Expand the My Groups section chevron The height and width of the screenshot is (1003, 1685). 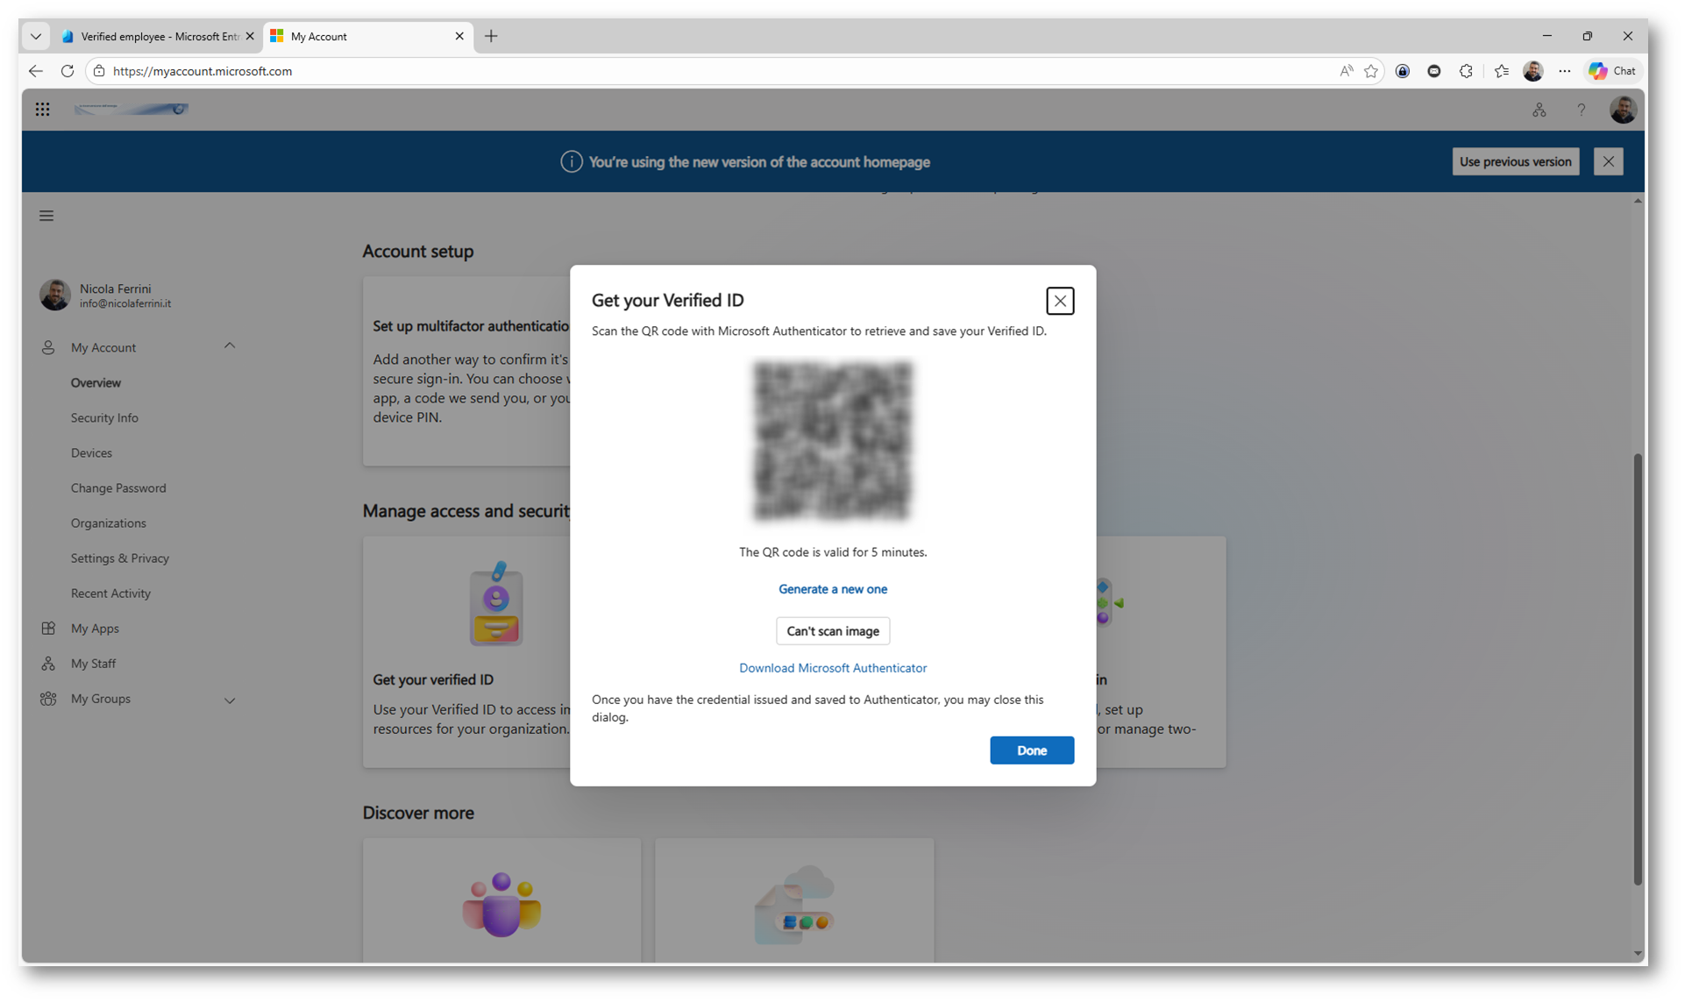tap(230, 701)
